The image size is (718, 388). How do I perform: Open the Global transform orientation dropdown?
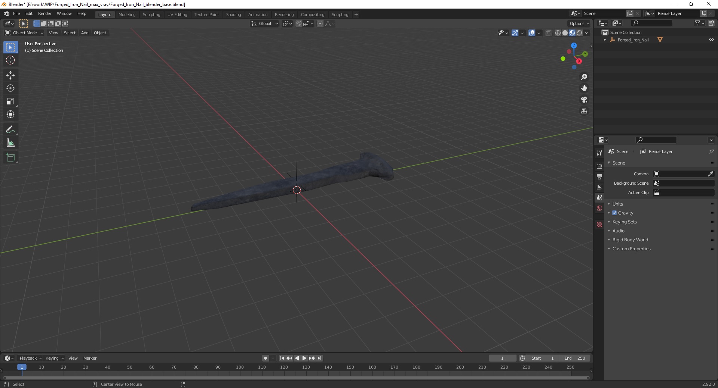point(264,24)
